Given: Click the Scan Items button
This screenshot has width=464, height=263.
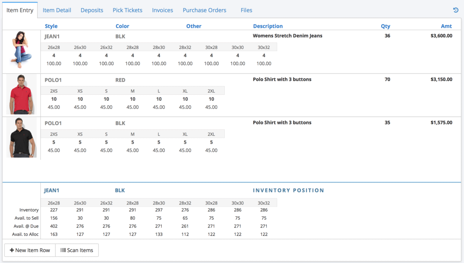Looking at the screenshot, I should point(77,250).
